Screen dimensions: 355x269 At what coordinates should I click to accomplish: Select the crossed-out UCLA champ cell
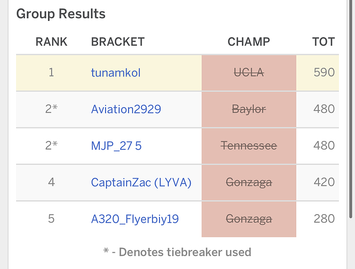tap(249, 72)
